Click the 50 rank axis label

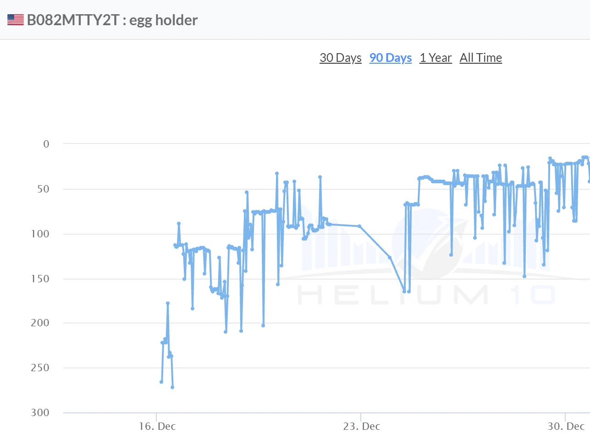43,189
